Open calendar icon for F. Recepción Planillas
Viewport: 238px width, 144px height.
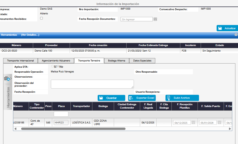pyautogui.click(x=193, y=123)
